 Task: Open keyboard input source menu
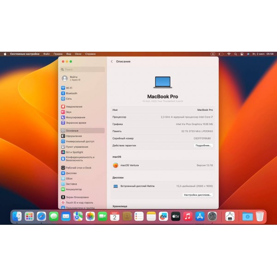(x=213, y=54)
